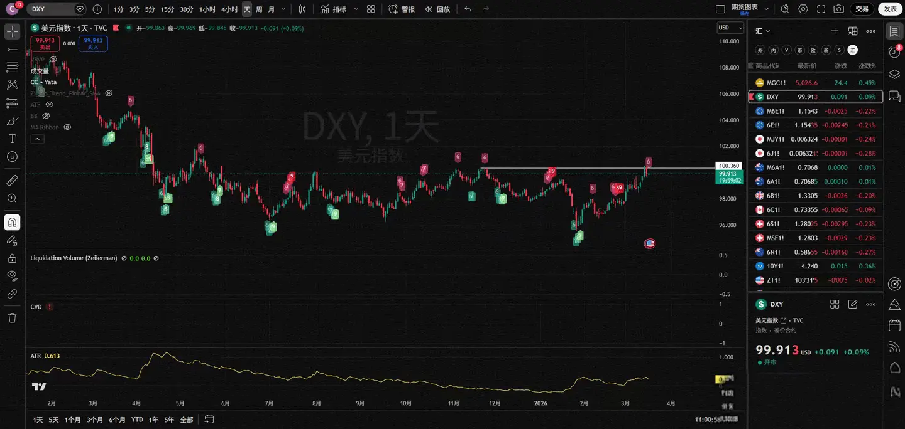Open the layout select square icon
This screenshot has height=429, width=905.
(x=721, y=9)
